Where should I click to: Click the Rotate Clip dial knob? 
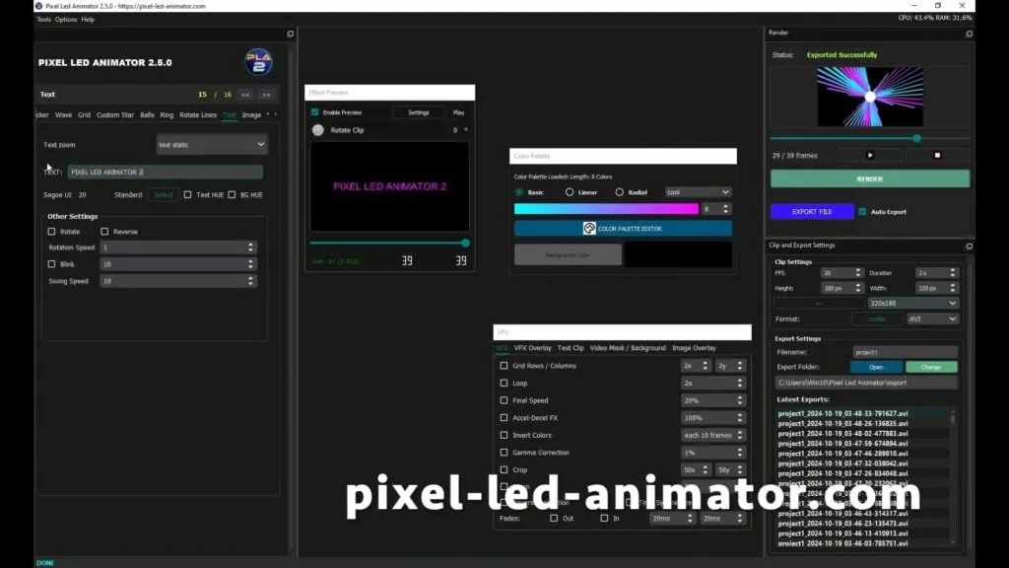tap(318, 130)
